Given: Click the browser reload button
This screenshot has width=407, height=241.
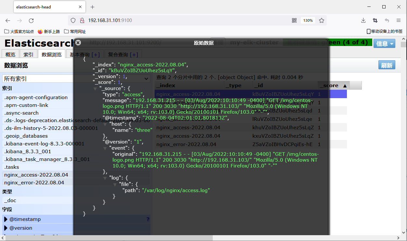Looking at the screenshot, I should (31, 20).
